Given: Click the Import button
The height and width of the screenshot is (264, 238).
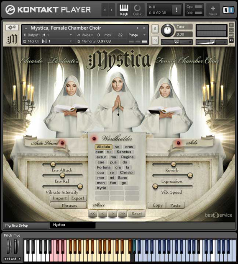Looking at the screenshot, I should [60, 198].
